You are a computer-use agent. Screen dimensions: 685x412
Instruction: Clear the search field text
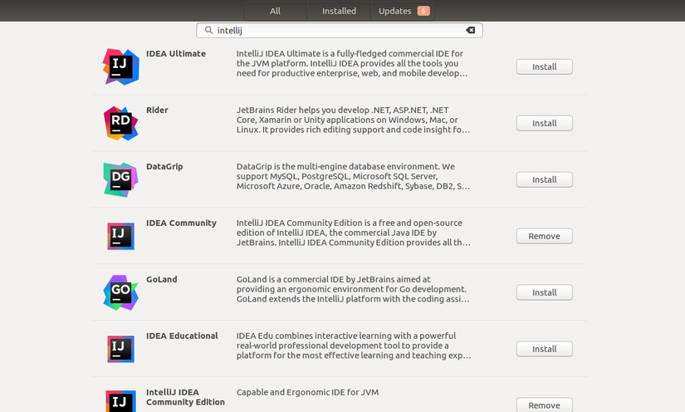click(471, 30)
